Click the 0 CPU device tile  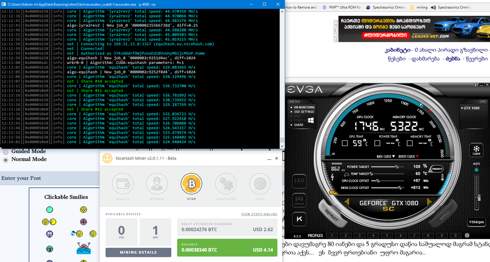[x=121, y=232]
